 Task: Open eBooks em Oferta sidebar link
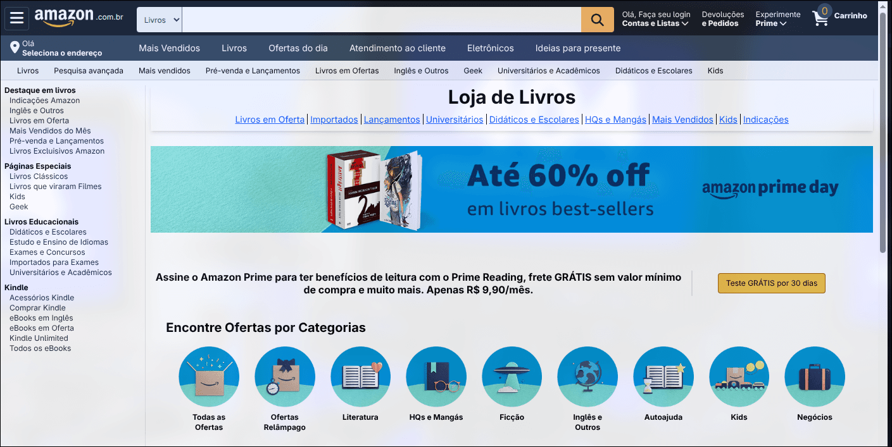click(42, 328)
